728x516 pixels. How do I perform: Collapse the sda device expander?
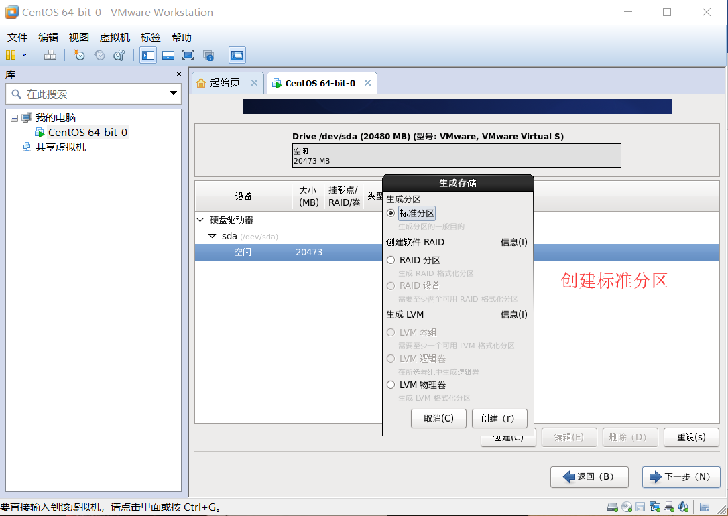[x=213, y=236]
